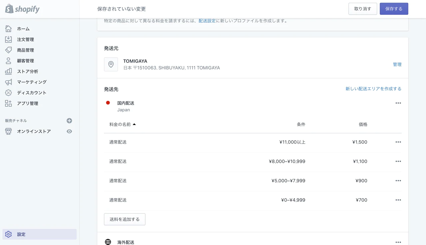This screenshot has height=245, width=426.
Task: Open options menu for 国内配送 zone
Action: (x=398, y=103)
